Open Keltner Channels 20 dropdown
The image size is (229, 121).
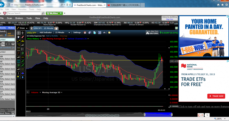(88, 39)
